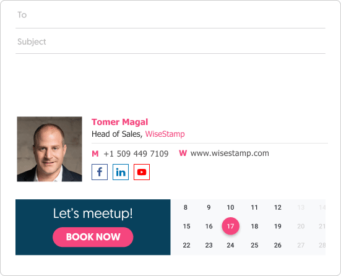Open the YouTube icon in the signature
The image size is (341, 276).
pyautogui.click(x=142, y=172)
